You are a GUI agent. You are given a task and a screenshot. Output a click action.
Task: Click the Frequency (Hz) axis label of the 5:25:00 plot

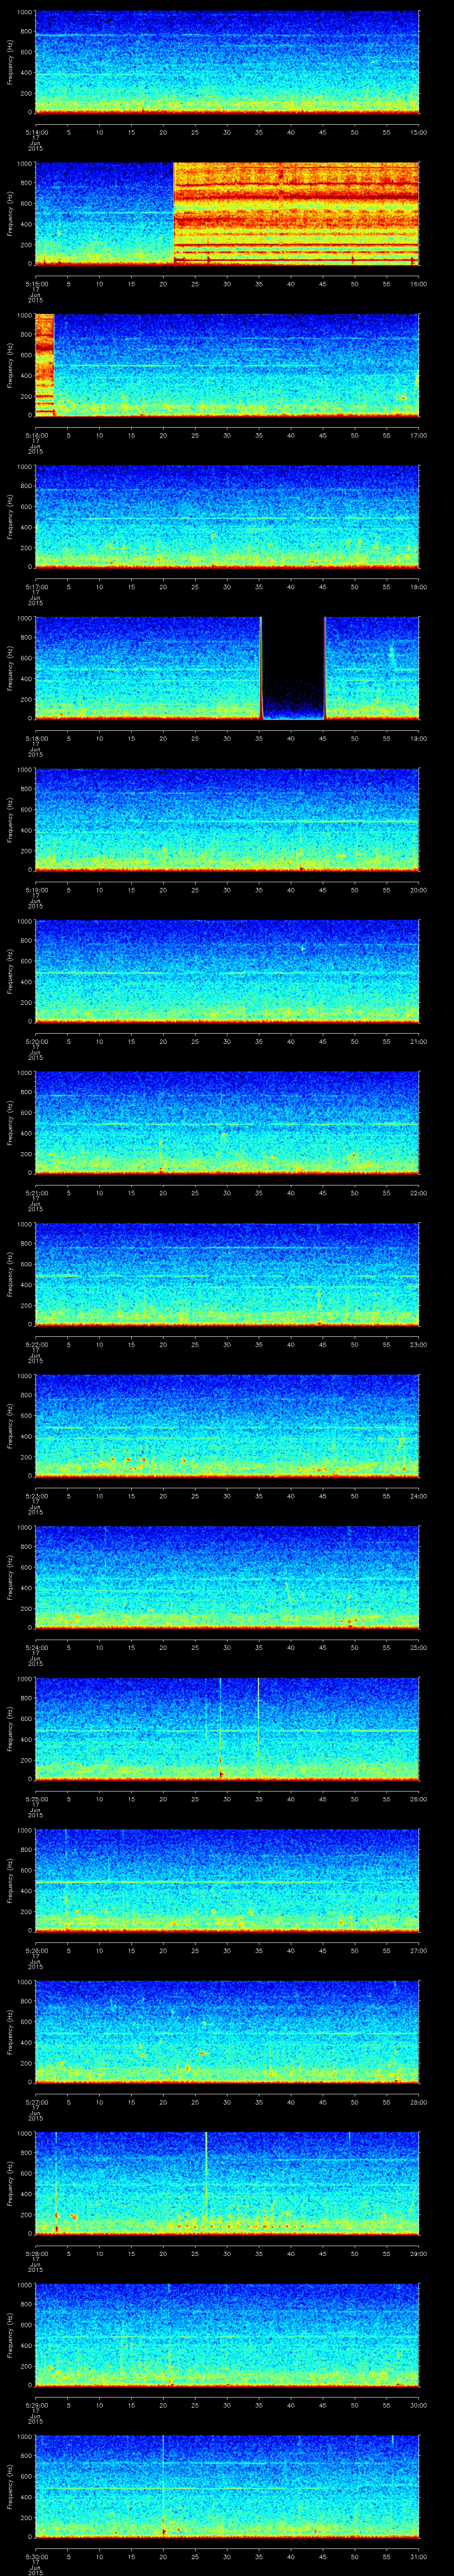click(x=10, y=1728)
